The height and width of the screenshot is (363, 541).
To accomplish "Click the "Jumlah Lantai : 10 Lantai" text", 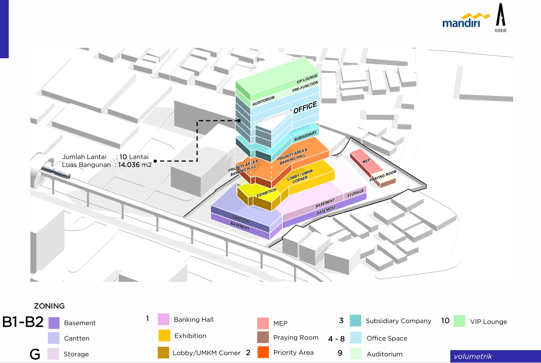I will tap(105, 157).
